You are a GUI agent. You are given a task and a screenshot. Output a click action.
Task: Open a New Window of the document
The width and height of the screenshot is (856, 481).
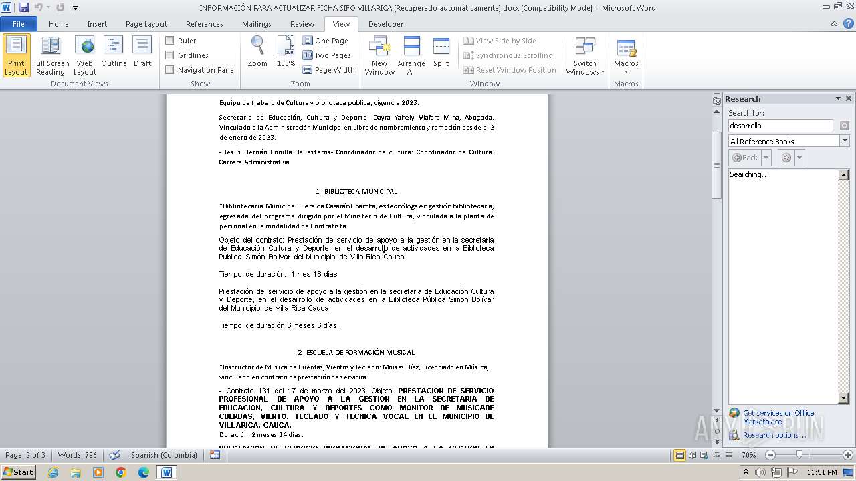379,55
